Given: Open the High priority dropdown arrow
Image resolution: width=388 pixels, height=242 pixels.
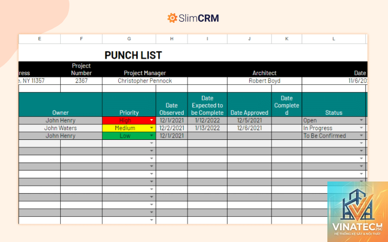Looking at the screenshot, I should coord(151,120).
